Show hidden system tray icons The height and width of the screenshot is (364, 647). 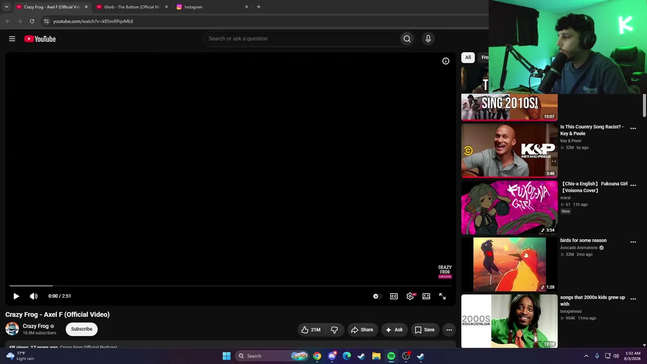tap(586, 356)
